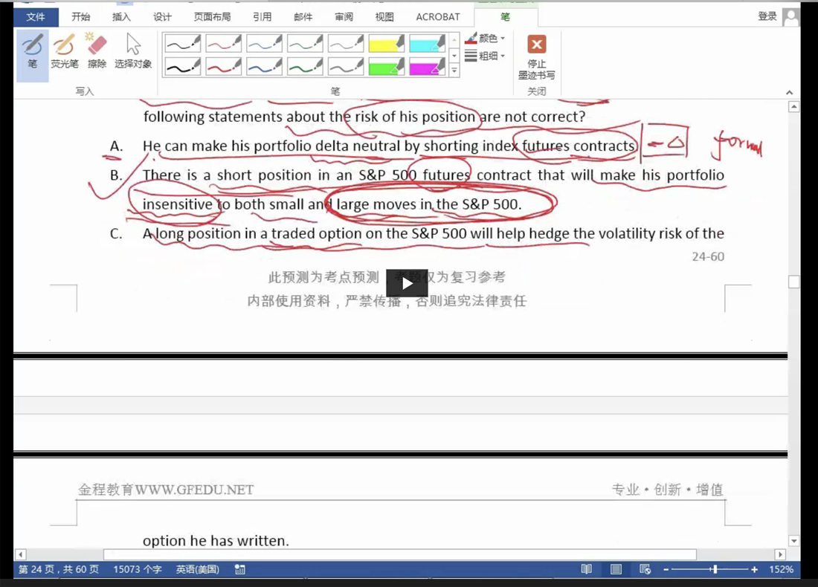Switch to Read Mode view in status bar
The image size is (818, 587).
pyautogui.click(x=587, y=569)
